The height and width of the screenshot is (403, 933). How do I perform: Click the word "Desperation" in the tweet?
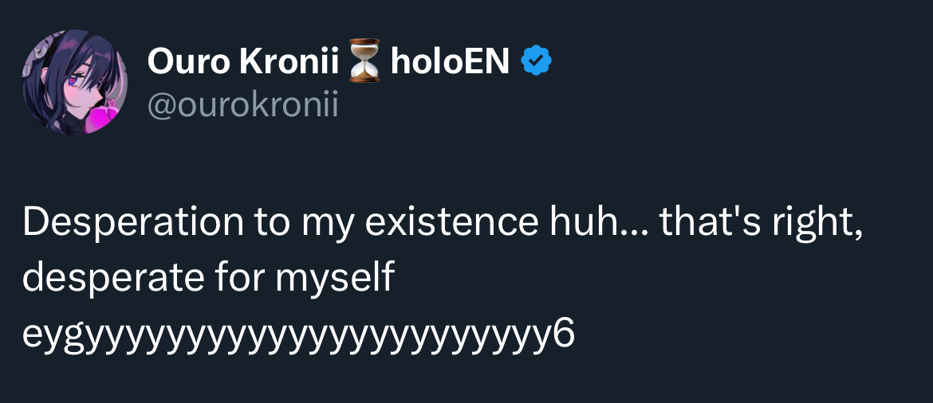click(134, 224)
